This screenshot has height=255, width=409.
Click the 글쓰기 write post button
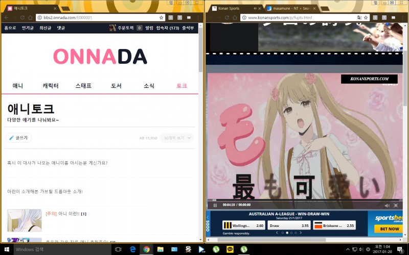point(19,138)
